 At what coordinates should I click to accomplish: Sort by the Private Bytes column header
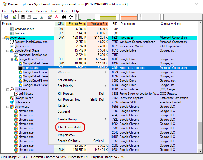click(76, 24)
